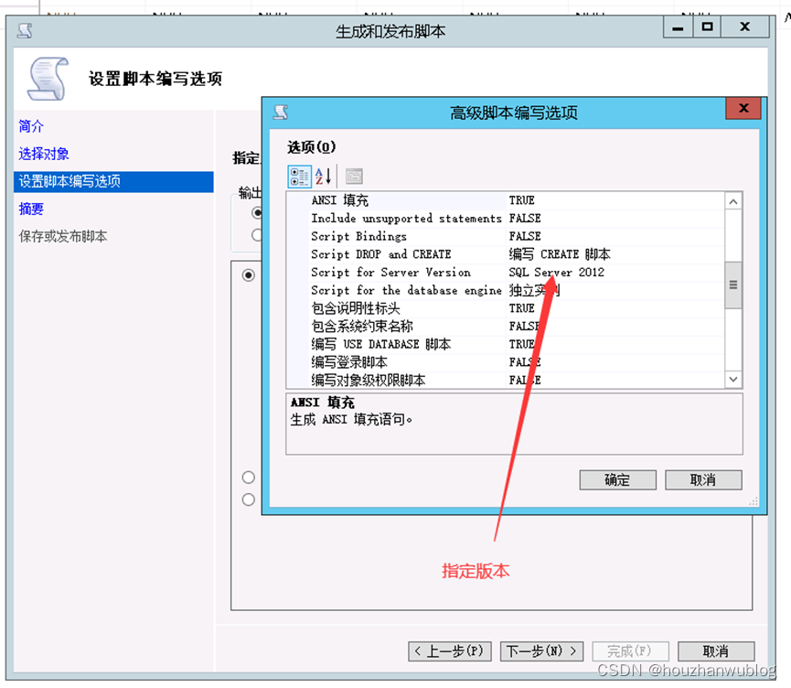Click the Property Pages icon

pos(354,176)
